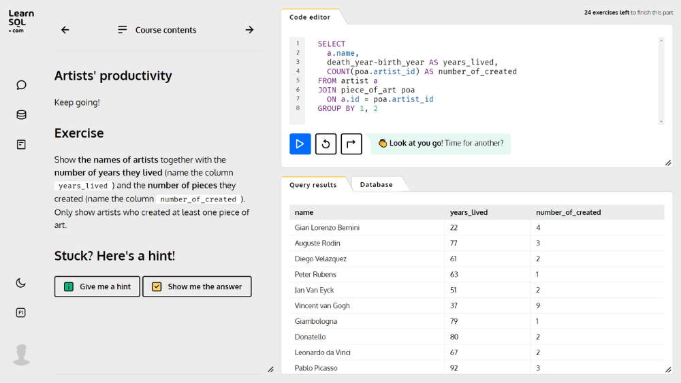The image size is (681, 383).
Task: Click Show me the answer button
Action: pos(197,286)
